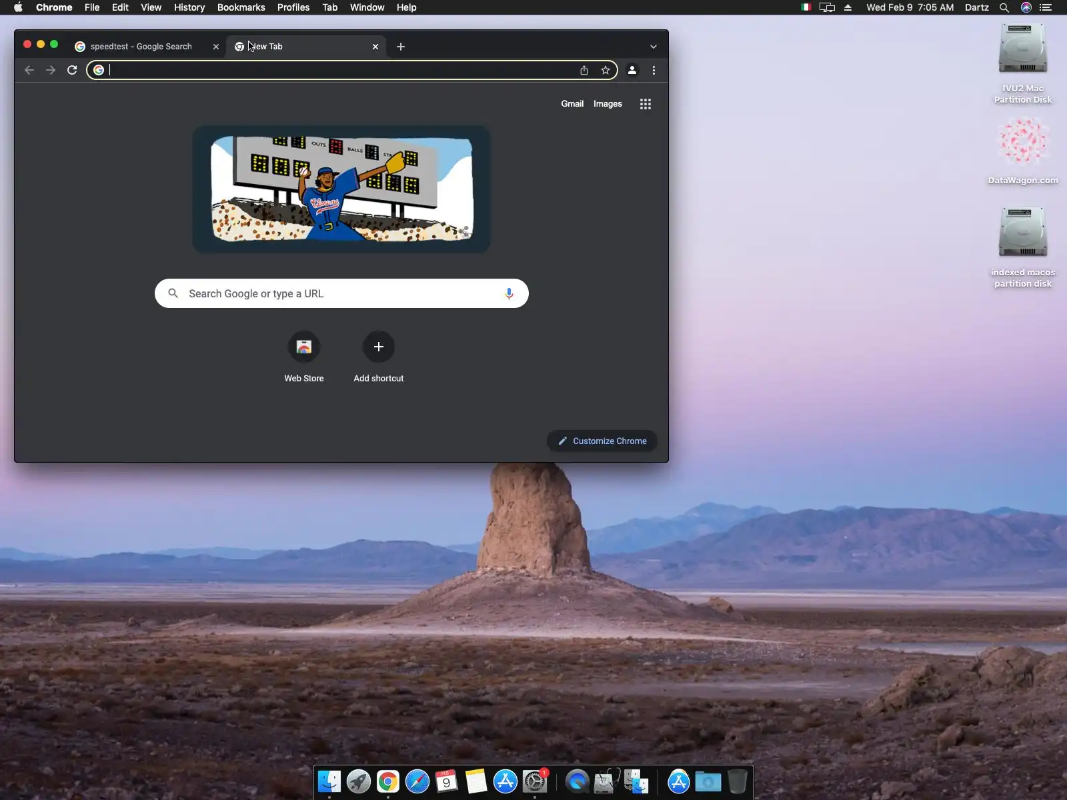Open Spotlight search in menu bar
The height and width of the screenshot is (800, 1067).
pos(1004,7)
